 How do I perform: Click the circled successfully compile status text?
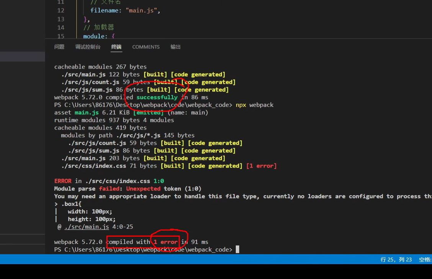tap(157, 97)
